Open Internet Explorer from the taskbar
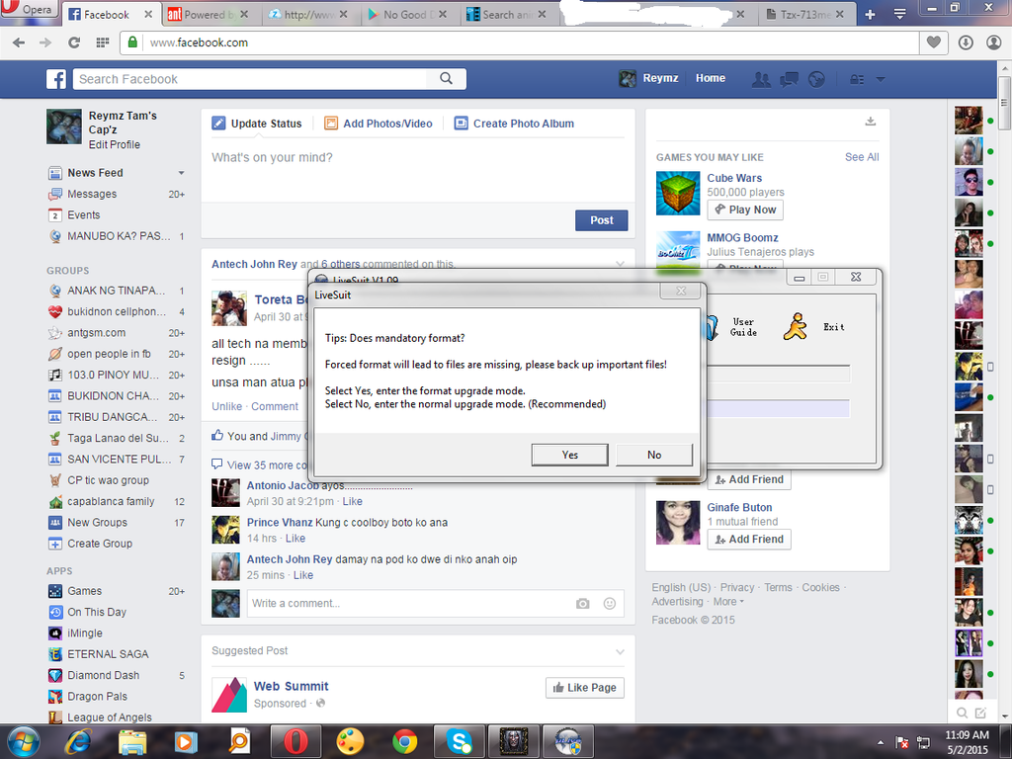The width and height of the screenshot is (1012, 759). (x=78, y=742)
